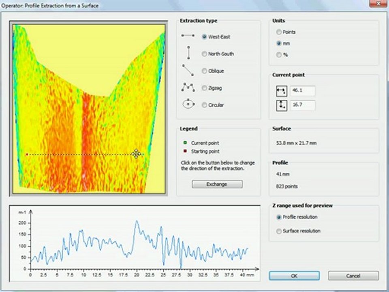Click the red Starting point legend marker
This screenshot has height=292, width=389.
pyautogui.click(x=185, y=151)
